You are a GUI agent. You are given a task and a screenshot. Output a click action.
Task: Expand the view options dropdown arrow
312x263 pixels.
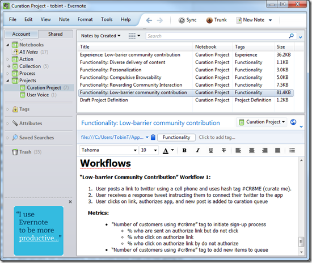139,36
